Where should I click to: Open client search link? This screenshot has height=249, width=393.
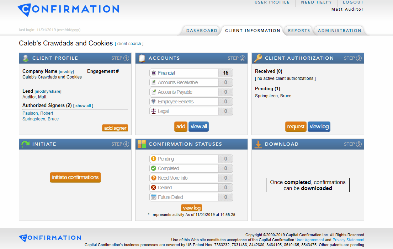click(x=129, y=44)
